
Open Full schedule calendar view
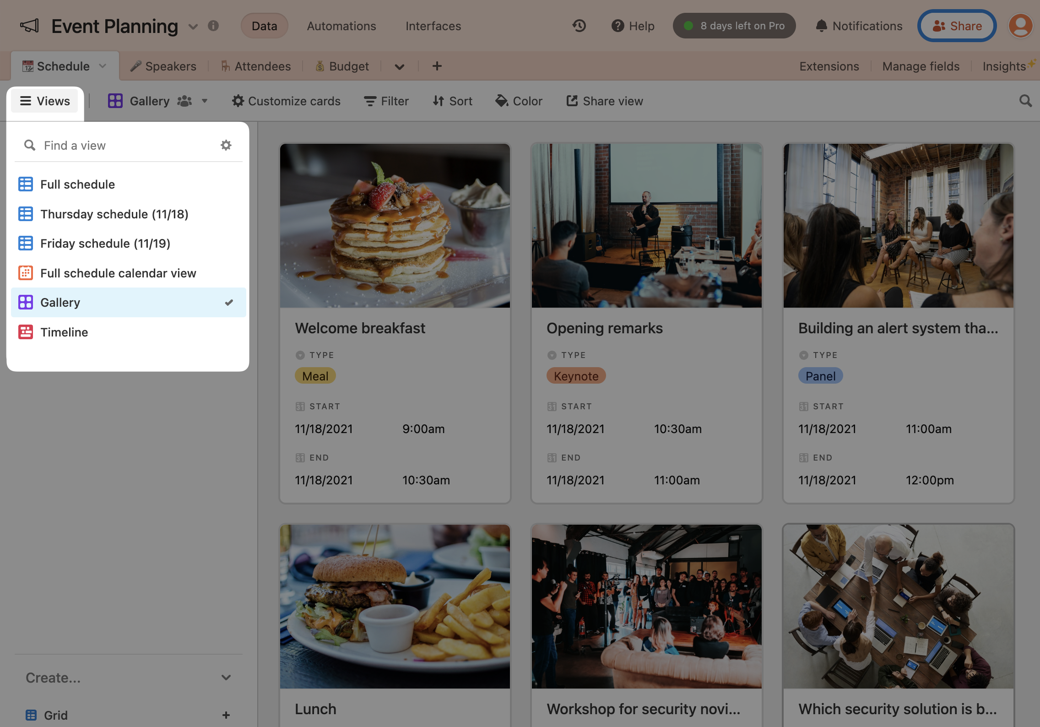tap(128, 273)
